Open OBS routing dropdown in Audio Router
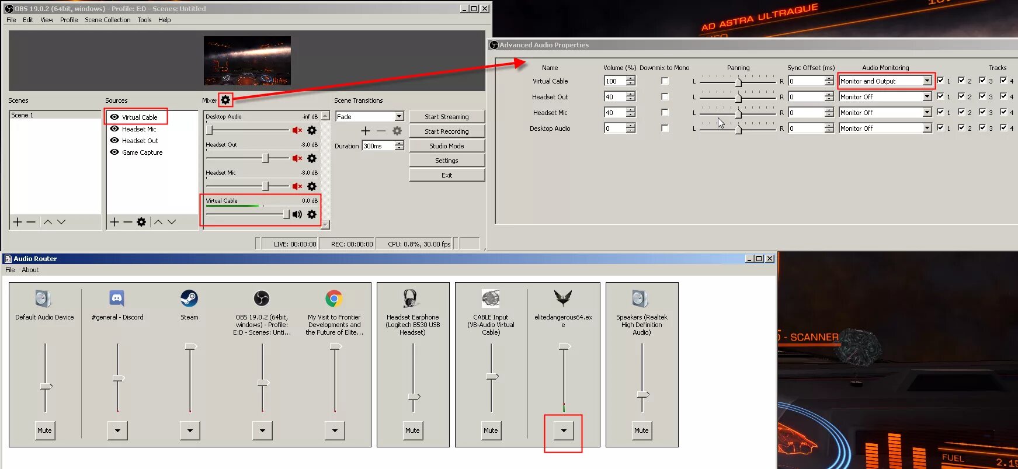Screen dimensions: 1018x469 (x=262, y=430)
